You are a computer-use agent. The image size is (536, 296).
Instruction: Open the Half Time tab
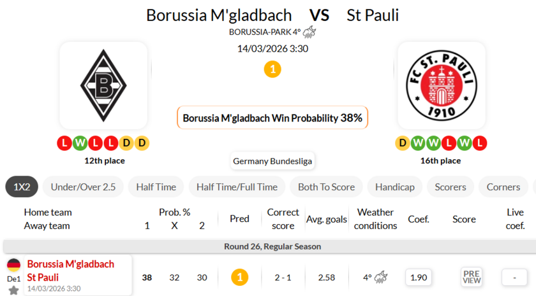(156, 187)
